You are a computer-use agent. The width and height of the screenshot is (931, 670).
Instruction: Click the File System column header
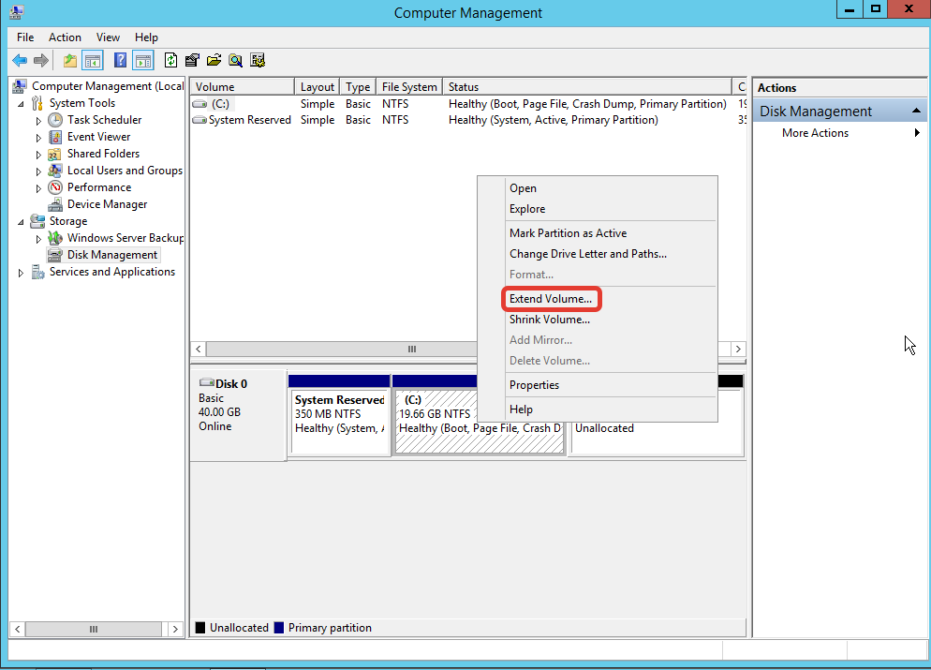408,87
